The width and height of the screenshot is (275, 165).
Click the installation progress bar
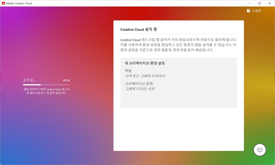[x=46, y=85]
